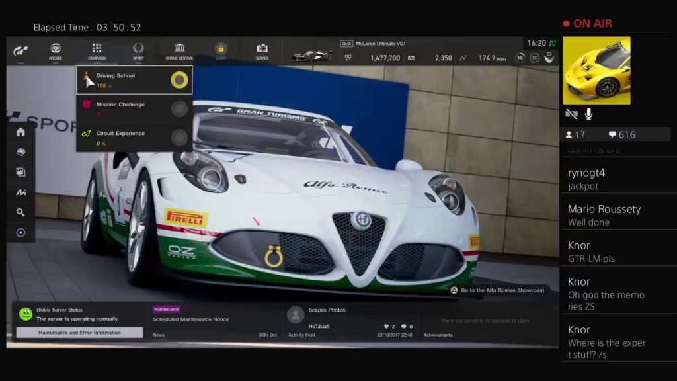Open the circular Options sidebar icon
The image size is (677, 381).
pyautogui.click(x=20, y=232)
